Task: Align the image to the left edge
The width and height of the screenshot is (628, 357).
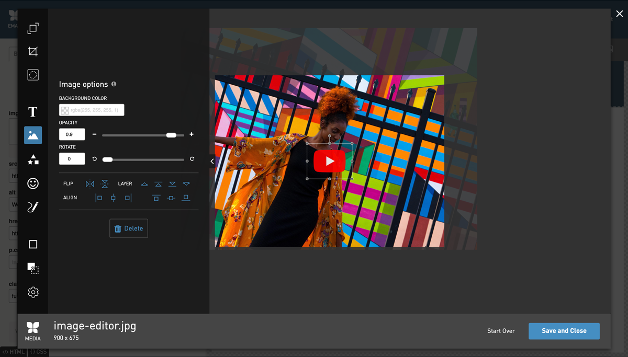Action: tap(98, 198)
